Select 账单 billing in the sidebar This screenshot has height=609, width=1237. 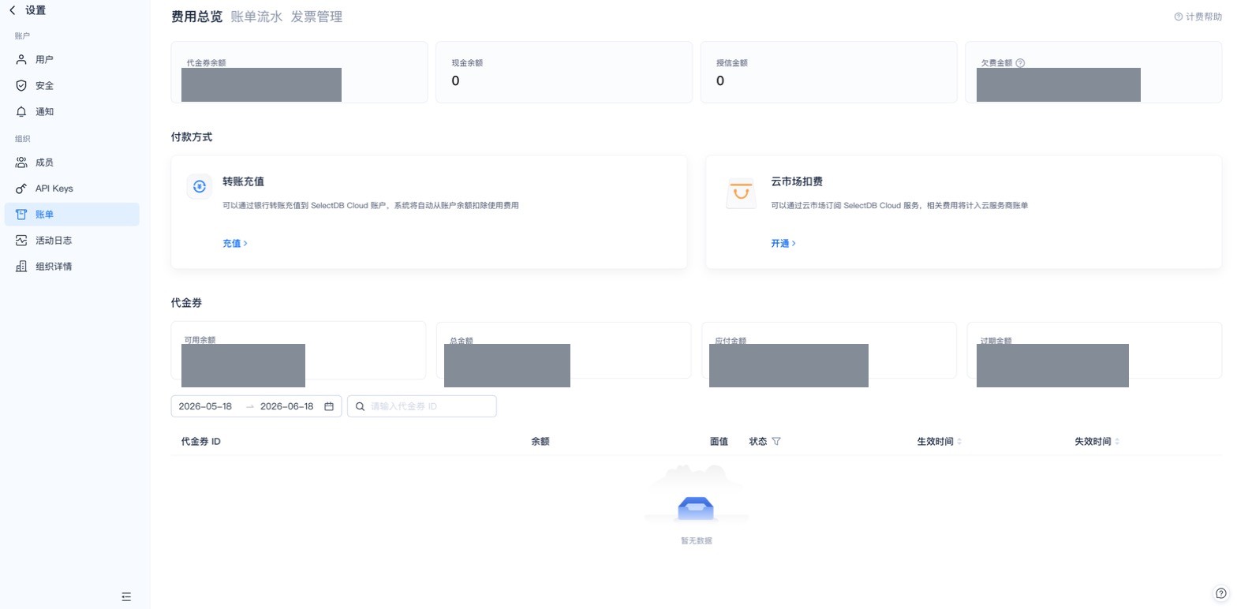72,215
